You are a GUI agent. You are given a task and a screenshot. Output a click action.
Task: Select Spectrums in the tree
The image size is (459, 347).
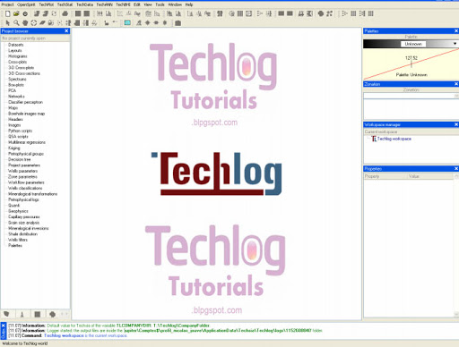17,79
